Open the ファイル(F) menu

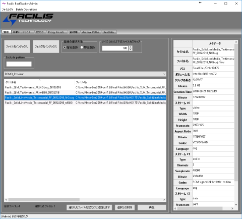tap(7, 10)
